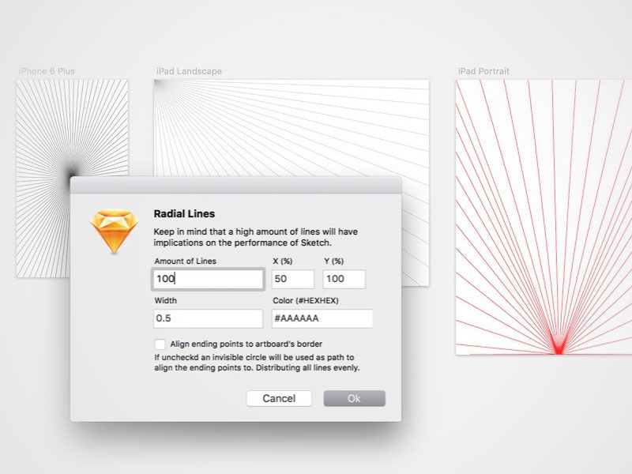Image resolution: width=632 pixels, height=474 pixels.
Task: Cancel the Radial Lines dialog
Action: tap(279, 398)
